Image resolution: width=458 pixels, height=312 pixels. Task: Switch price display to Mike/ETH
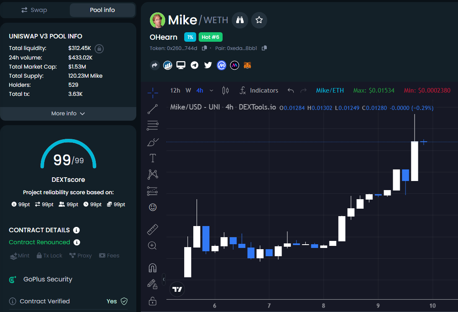[330, 91]
